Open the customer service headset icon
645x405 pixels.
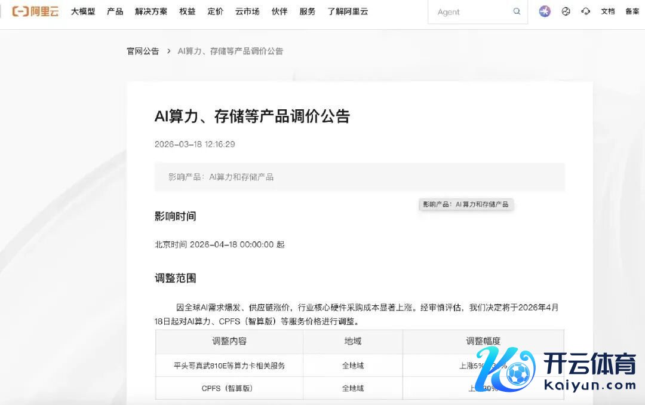(586, 11)
